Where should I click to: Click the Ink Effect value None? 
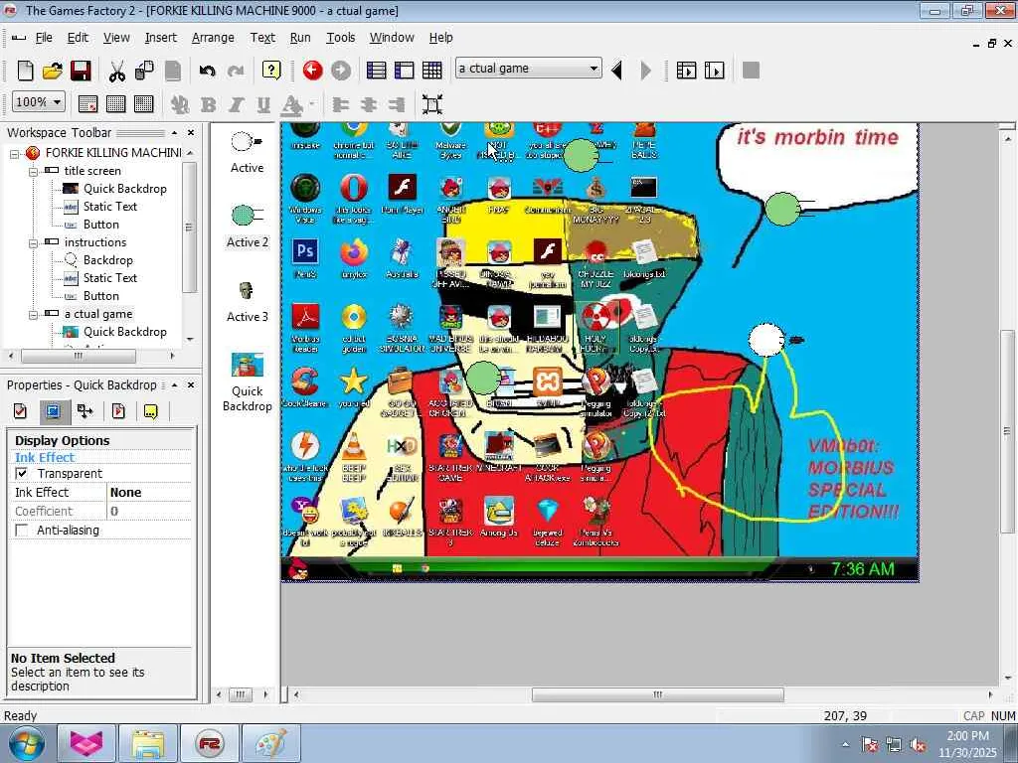[149, 493]
